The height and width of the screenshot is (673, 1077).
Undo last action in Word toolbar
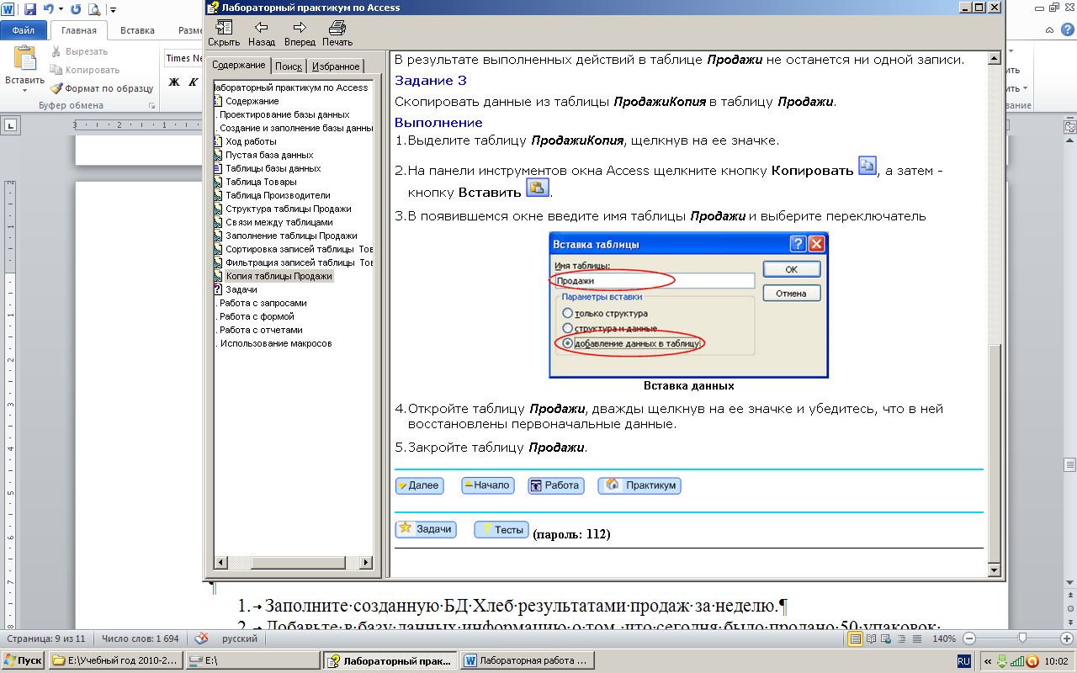point(48,10)
